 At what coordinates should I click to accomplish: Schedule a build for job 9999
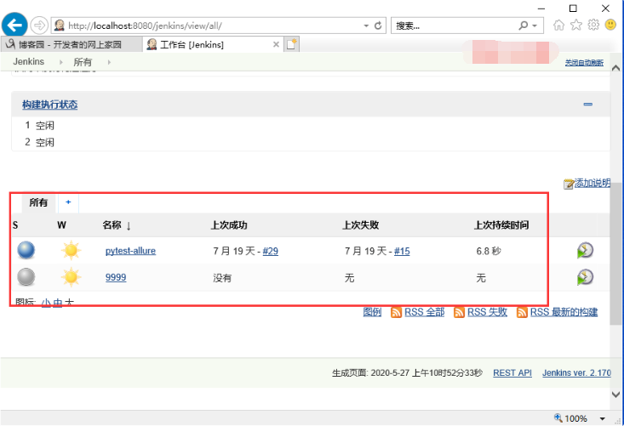(585, 277)
